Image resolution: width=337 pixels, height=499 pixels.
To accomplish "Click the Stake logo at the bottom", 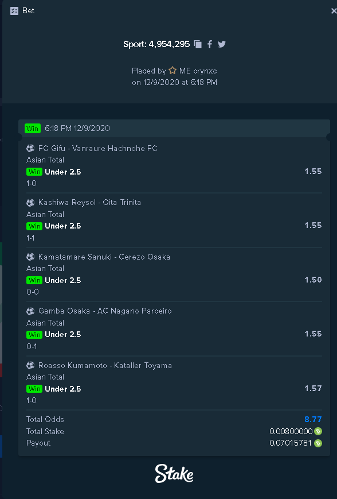I will tap(174, 474).
